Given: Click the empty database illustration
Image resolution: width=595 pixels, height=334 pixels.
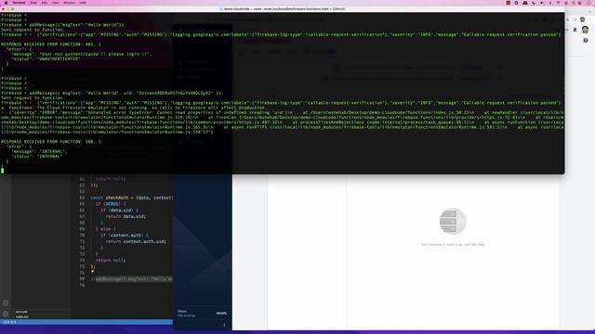Looking at the screenshot, I should click(x=453, y=221).
